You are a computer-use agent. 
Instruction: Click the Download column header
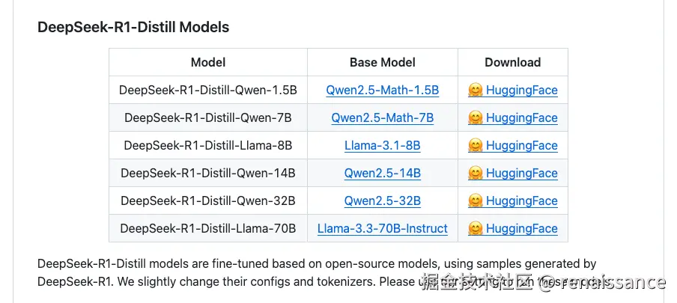pos(512,63)
